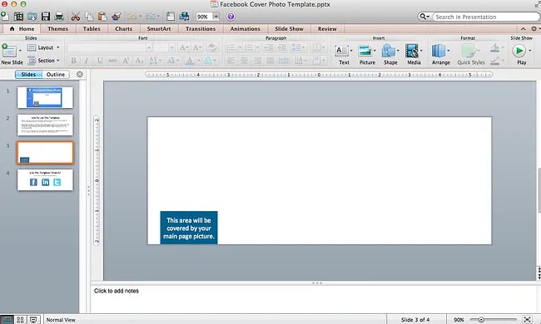The image size is (541, 324).
Task: Start Slide Show view from status bar
Action: (33, 320)
